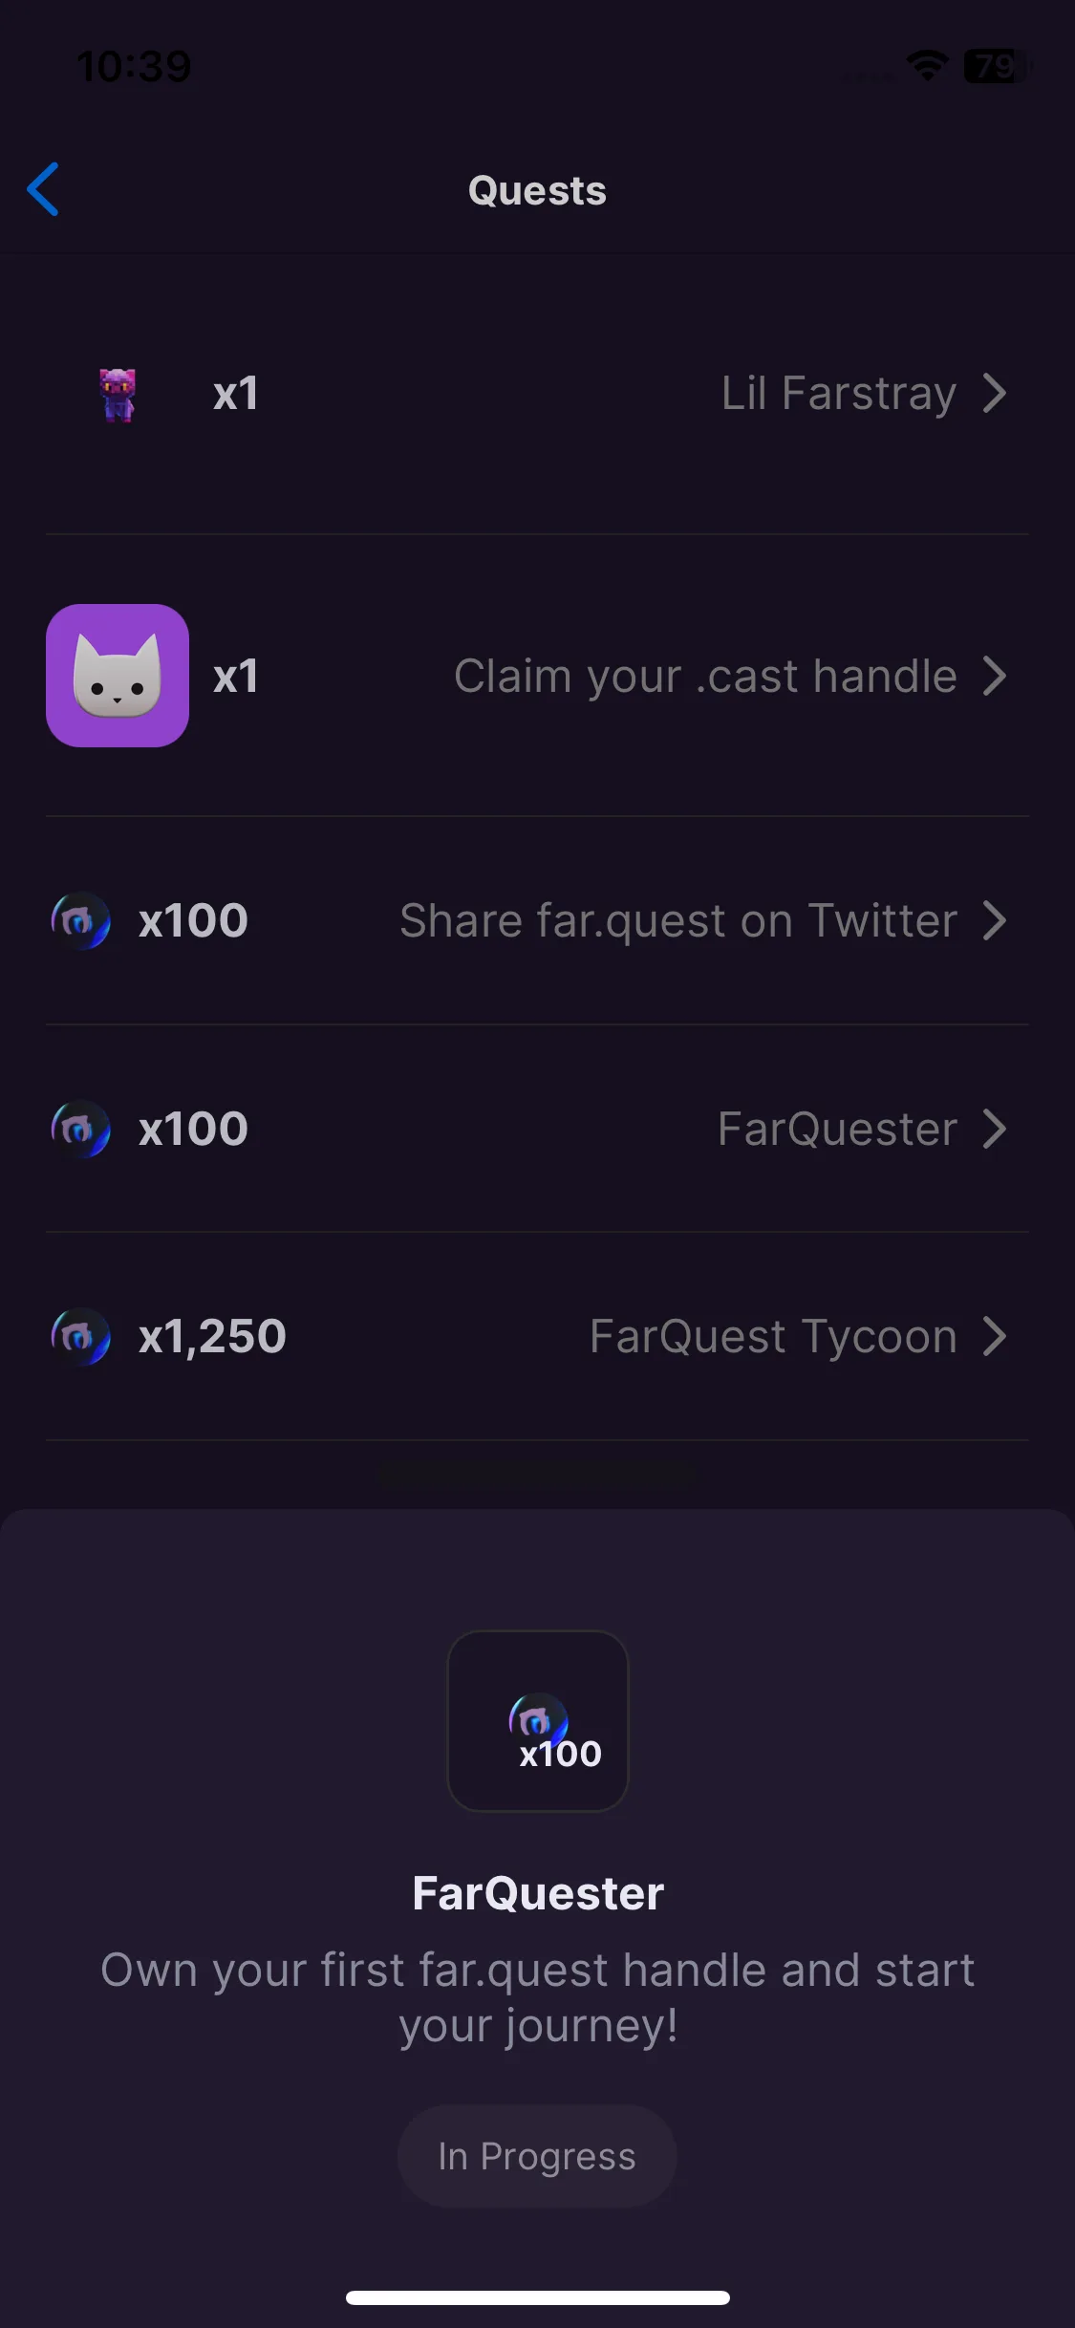The image size is (1075, 2328).
Task: Tap the token icon beside Share far.quest row
Action: [80, 920]
